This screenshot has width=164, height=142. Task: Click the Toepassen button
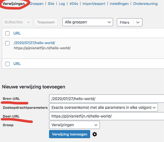pos(46,22)
